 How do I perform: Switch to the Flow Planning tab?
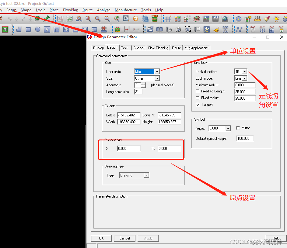click(158, 48)
